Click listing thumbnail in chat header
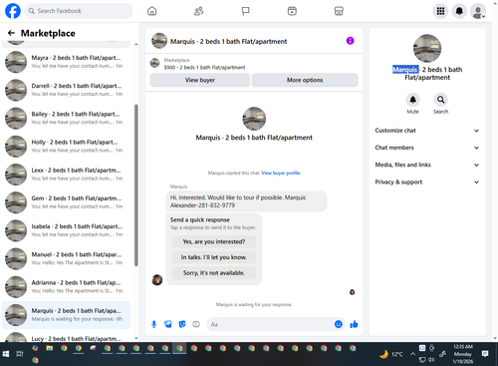 (x=159, y=41)
